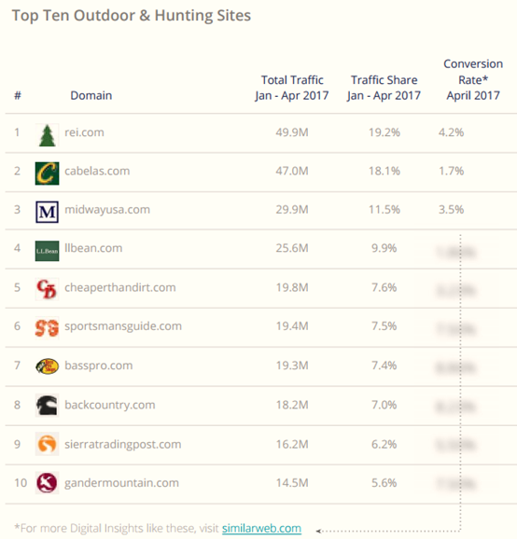Select the Sierra Trading Post orange logo
The image size is (517, 539).
point(47,444)
